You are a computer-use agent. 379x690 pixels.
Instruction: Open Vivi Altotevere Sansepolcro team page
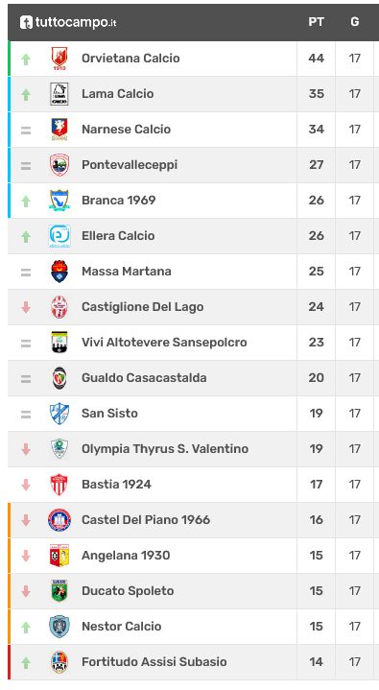click(x=164, y=343)
